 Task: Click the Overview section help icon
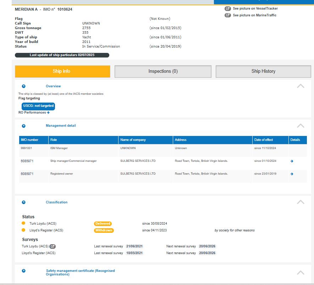(x=24, y=86)
